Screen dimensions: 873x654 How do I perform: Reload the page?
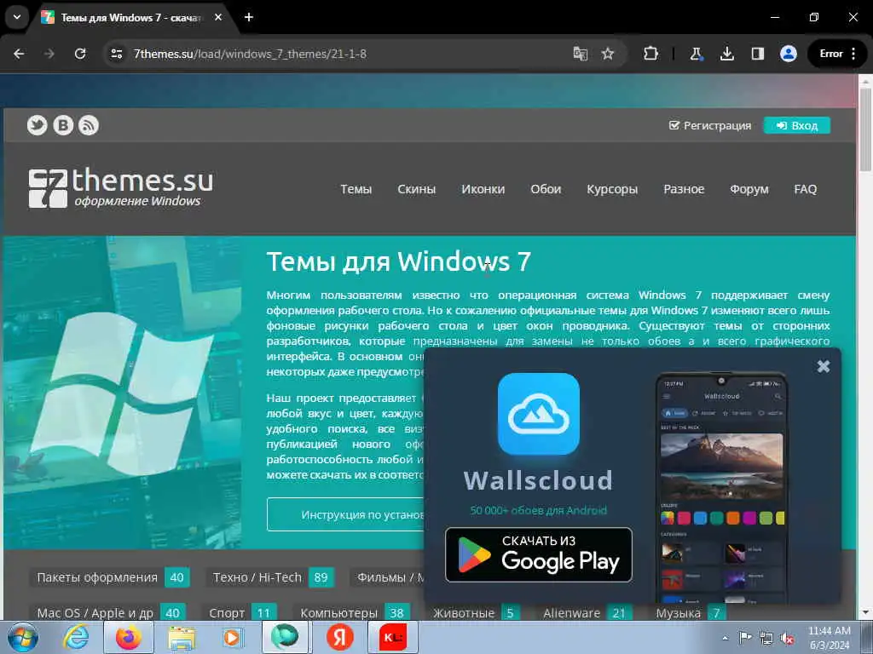tap(80, 54)
